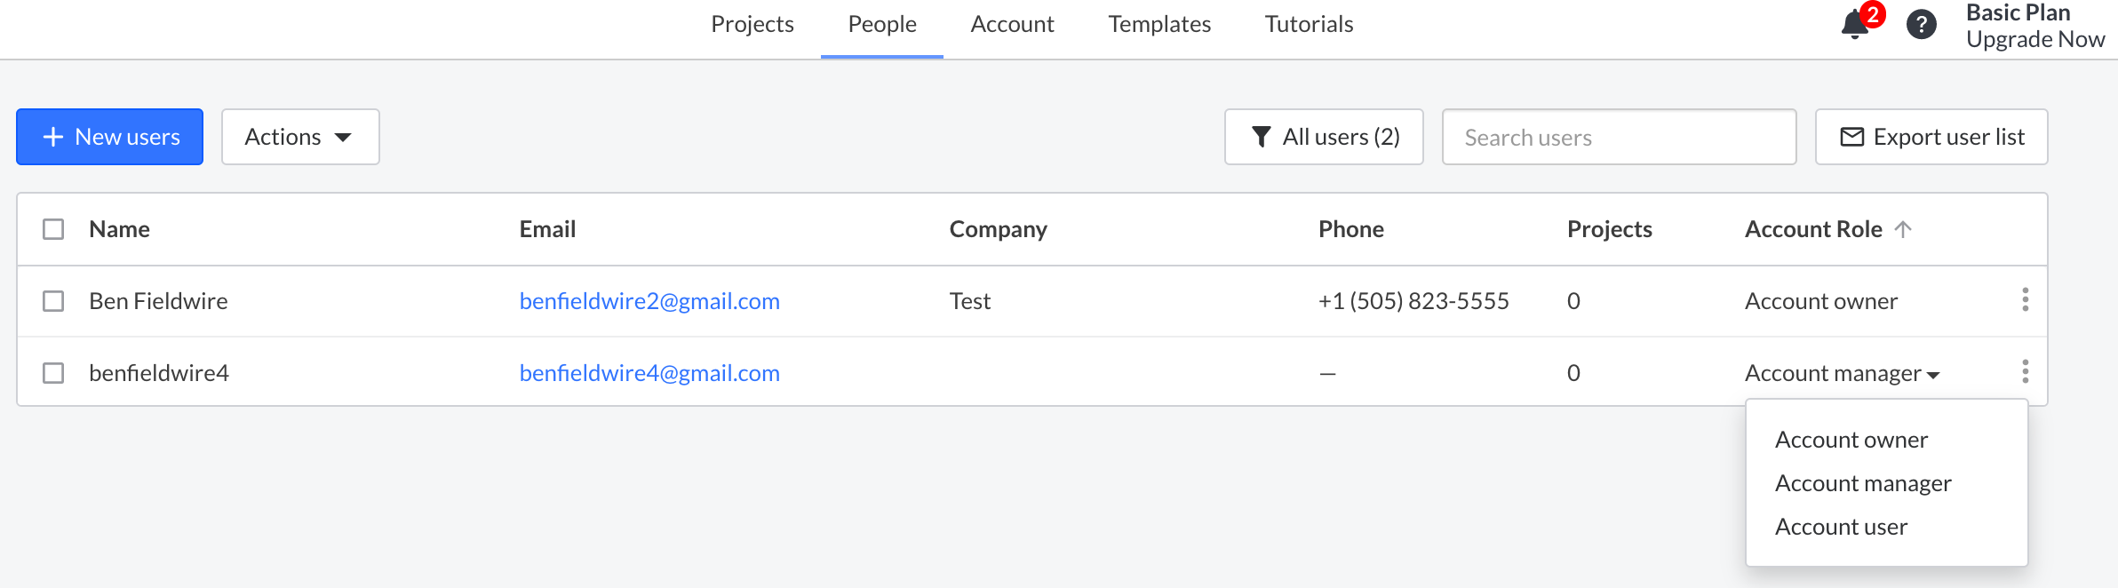Select the benfieldwire4 row checkbox
The height and width of the screenshot is (588, 2118).
pos(53,373)
